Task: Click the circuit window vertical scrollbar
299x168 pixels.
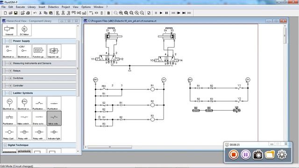Action: click(x=285, y=35)
